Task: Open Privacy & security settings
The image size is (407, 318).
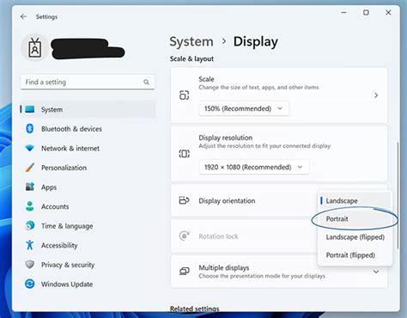Action: [x=88, y=265]
